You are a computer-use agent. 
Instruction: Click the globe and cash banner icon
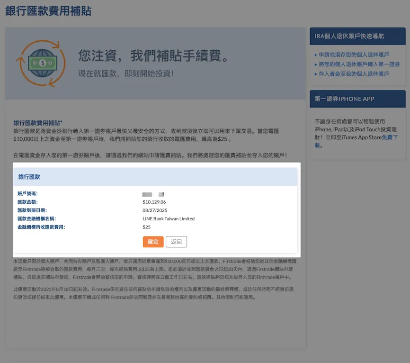point(40,63)
